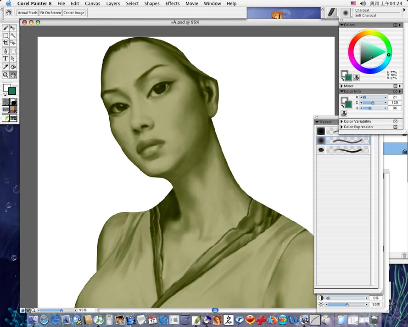Select the Selection Adjuster tool
This screenshot has height=327, width=408.
click(13, 43)
